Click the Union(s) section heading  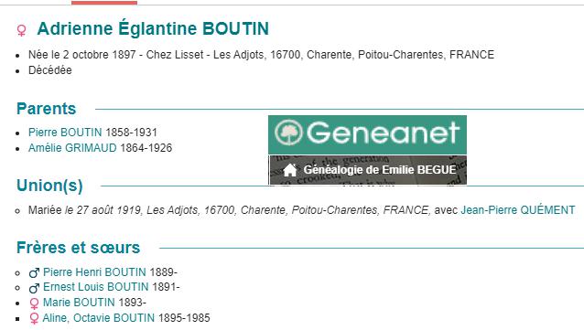coord(49,186)
